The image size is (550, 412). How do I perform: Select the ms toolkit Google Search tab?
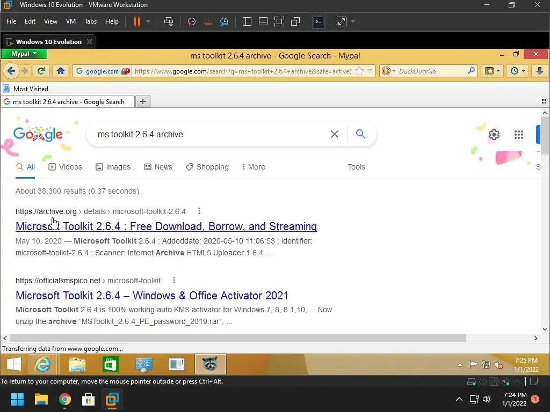67,101
